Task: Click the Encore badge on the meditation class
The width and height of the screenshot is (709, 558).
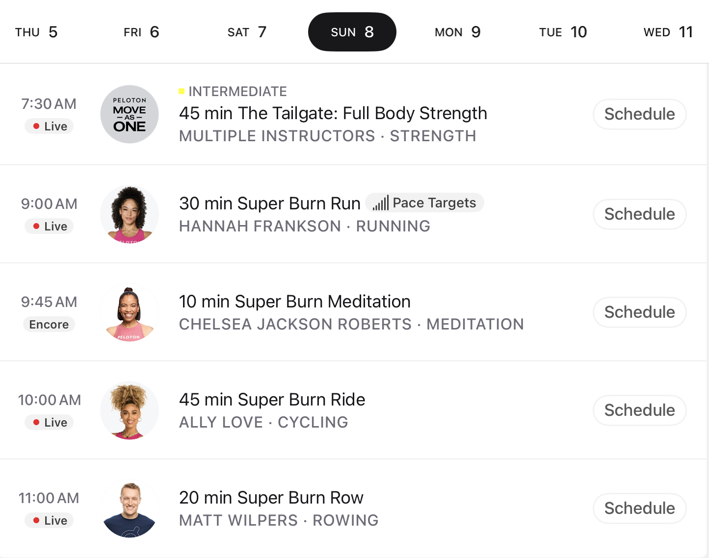Action: pos(49,324)
